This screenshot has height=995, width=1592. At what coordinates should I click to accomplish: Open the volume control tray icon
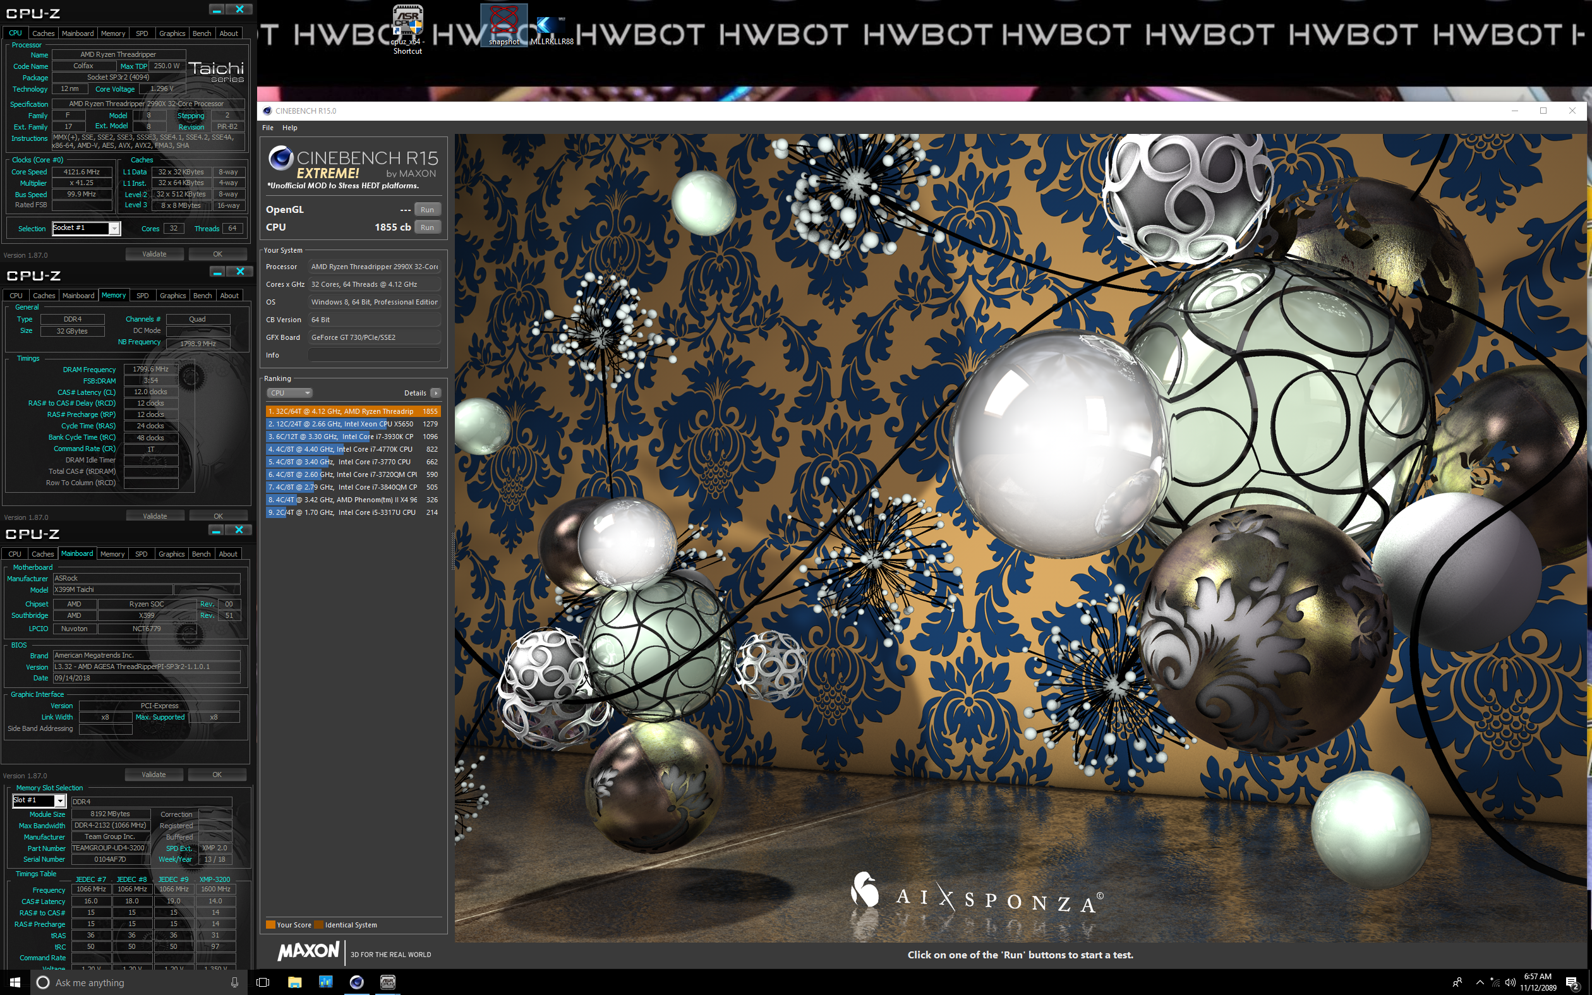[x=1510, y=982]
